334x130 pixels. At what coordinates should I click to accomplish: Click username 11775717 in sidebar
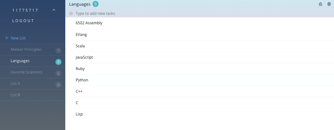tap(25, 10)
